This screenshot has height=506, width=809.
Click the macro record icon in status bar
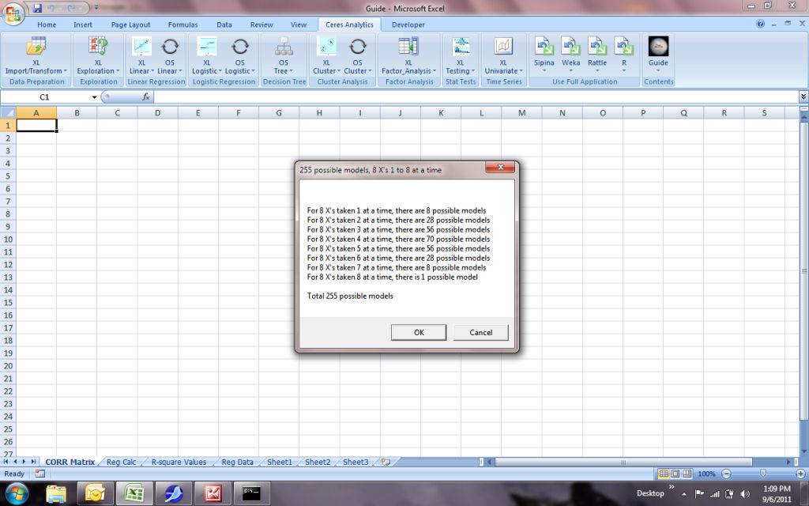click(x=40, y=474)
